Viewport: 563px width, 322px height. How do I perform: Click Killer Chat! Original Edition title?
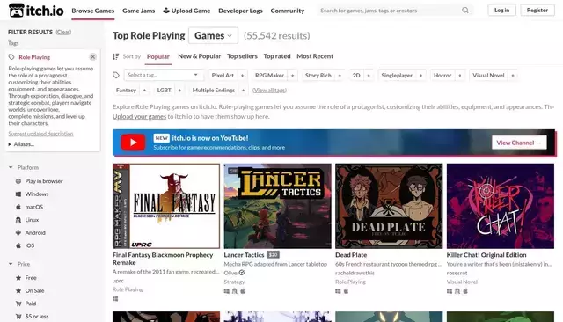(x=486, y=255)
